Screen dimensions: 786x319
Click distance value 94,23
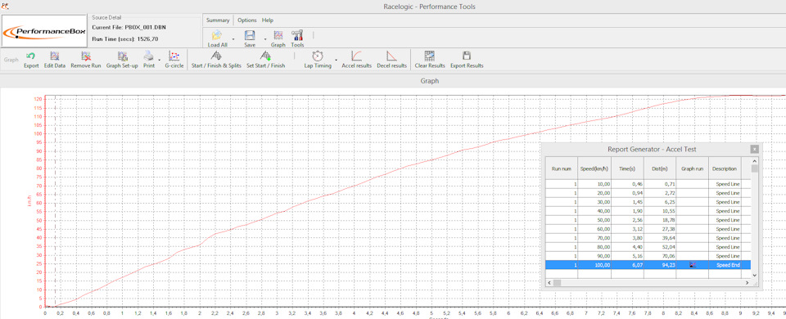[670, 265]
